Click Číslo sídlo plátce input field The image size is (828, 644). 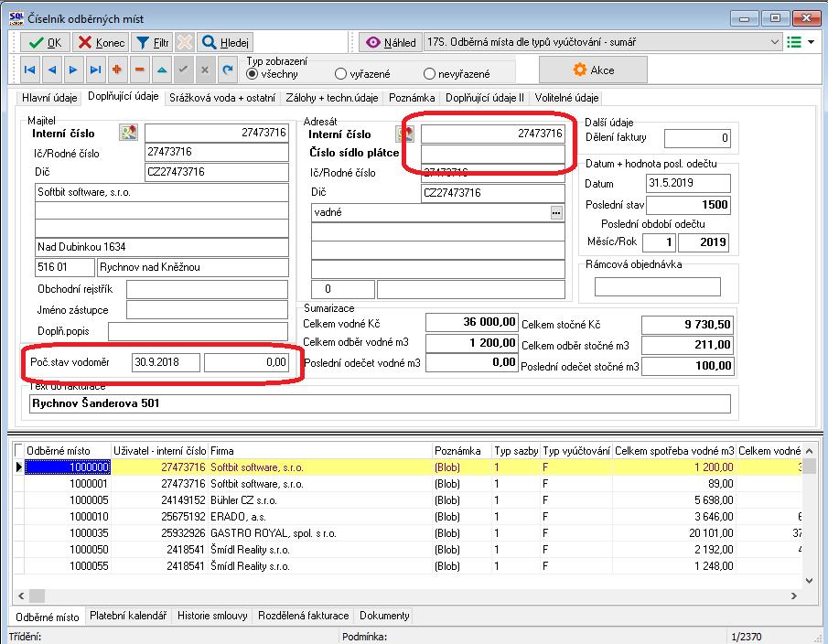492,154
